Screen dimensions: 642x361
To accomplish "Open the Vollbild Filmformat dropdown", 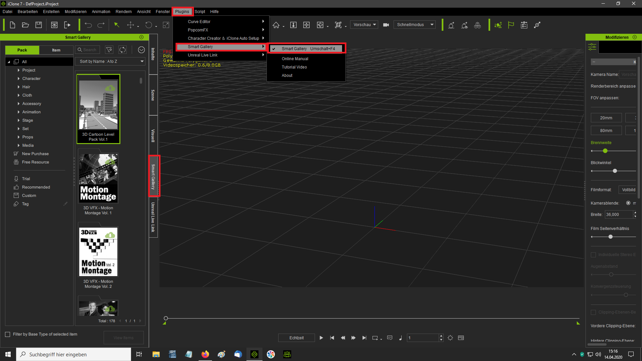I will point(627,190).
